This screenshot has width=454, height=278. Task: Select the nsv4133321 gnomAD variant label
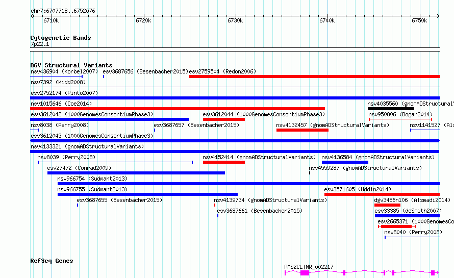click(x=87, y=146)
